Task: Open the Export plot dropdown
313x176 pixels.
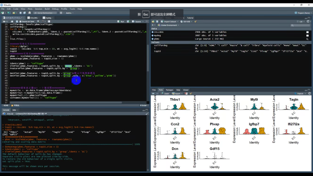Action: tap(177, 93)
